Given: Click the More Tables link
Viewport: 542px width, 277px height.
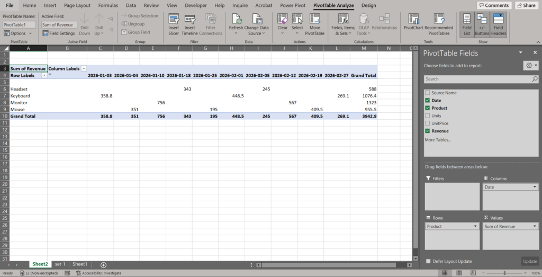Looking at the screenshot, I should pyautogui.click(x=438, y=140).
